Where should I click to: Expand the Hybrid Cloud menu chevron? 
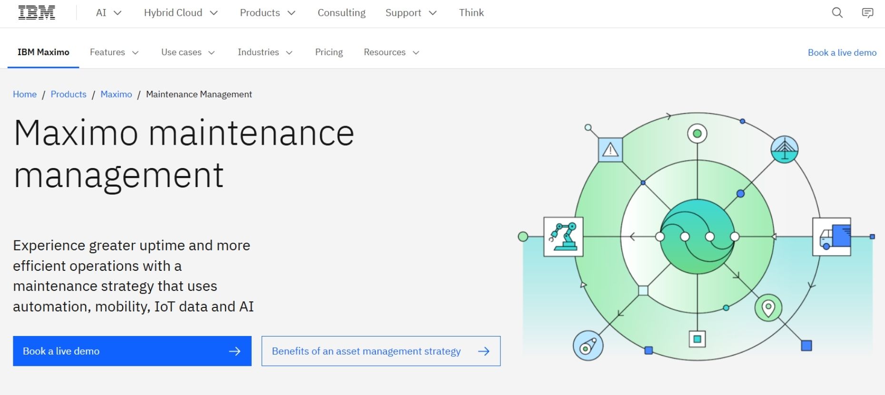(214, 13)
